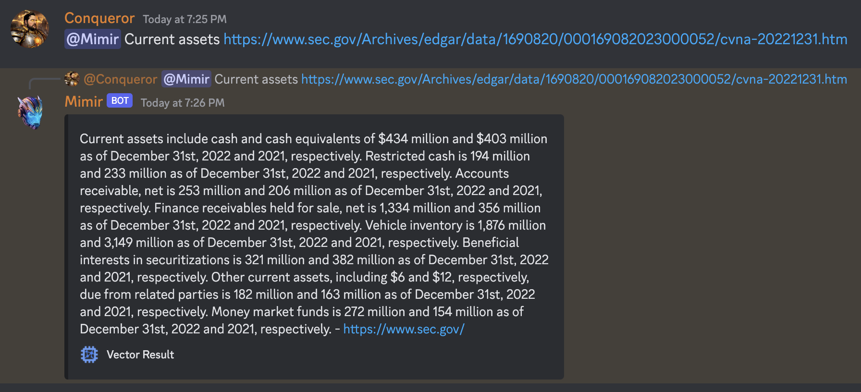Open Conqueror's profile avatar
The height and width of the screenshot is (392, 861).
click(x=30, y=29)
